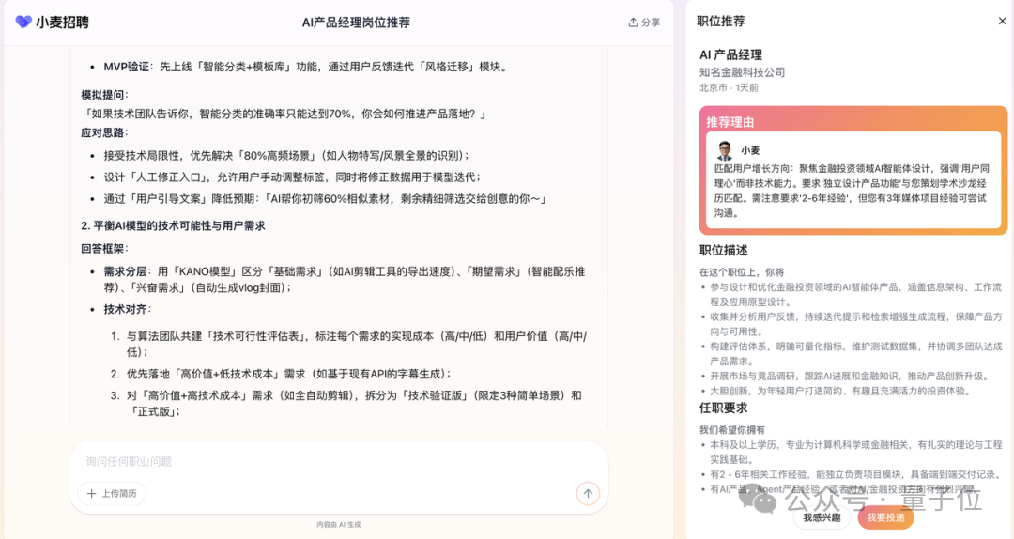Click 小麦 avatar in recommendation card
The image size is (1014, 539).
(724, 150)
